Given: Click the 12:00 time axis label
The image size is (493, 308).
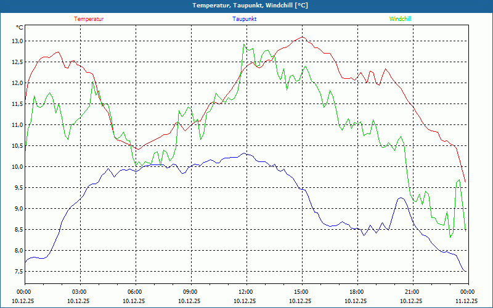Looking at the screenshot, I should point(246,292).
